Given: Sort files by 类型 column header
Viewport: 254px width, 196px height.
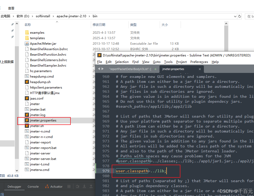Looking at the screenshot, I should pos(133,25).
